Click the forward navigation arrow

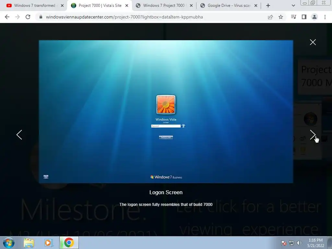[x=18, y=17]
